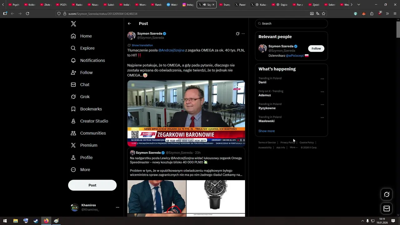The image size is (400, 225).
Task: Open the Accessibility footer link
Action: pos(265,147)
